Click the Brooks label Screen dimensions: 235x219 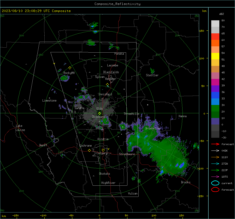(186, 182)
